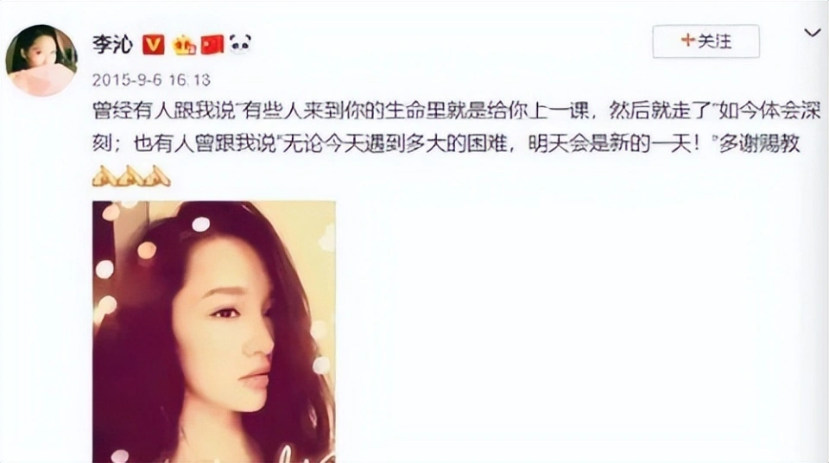Screen dimensions: 829x463
Task: Open the attached selfie photo
Action: (x=213, y=332)
